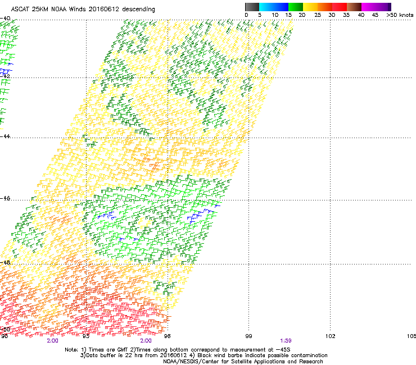Click the '25' label under the color bar
Screen dimensions: 416x365
318,15
